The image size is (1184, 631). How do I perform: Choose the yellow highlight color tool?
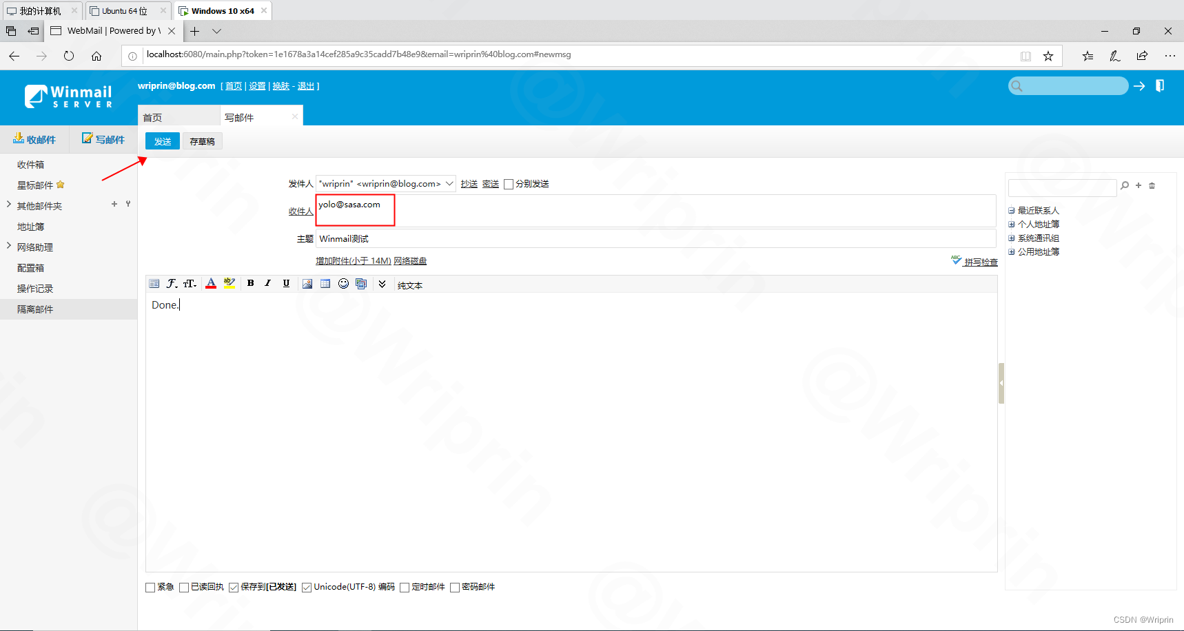coord(229,284)
